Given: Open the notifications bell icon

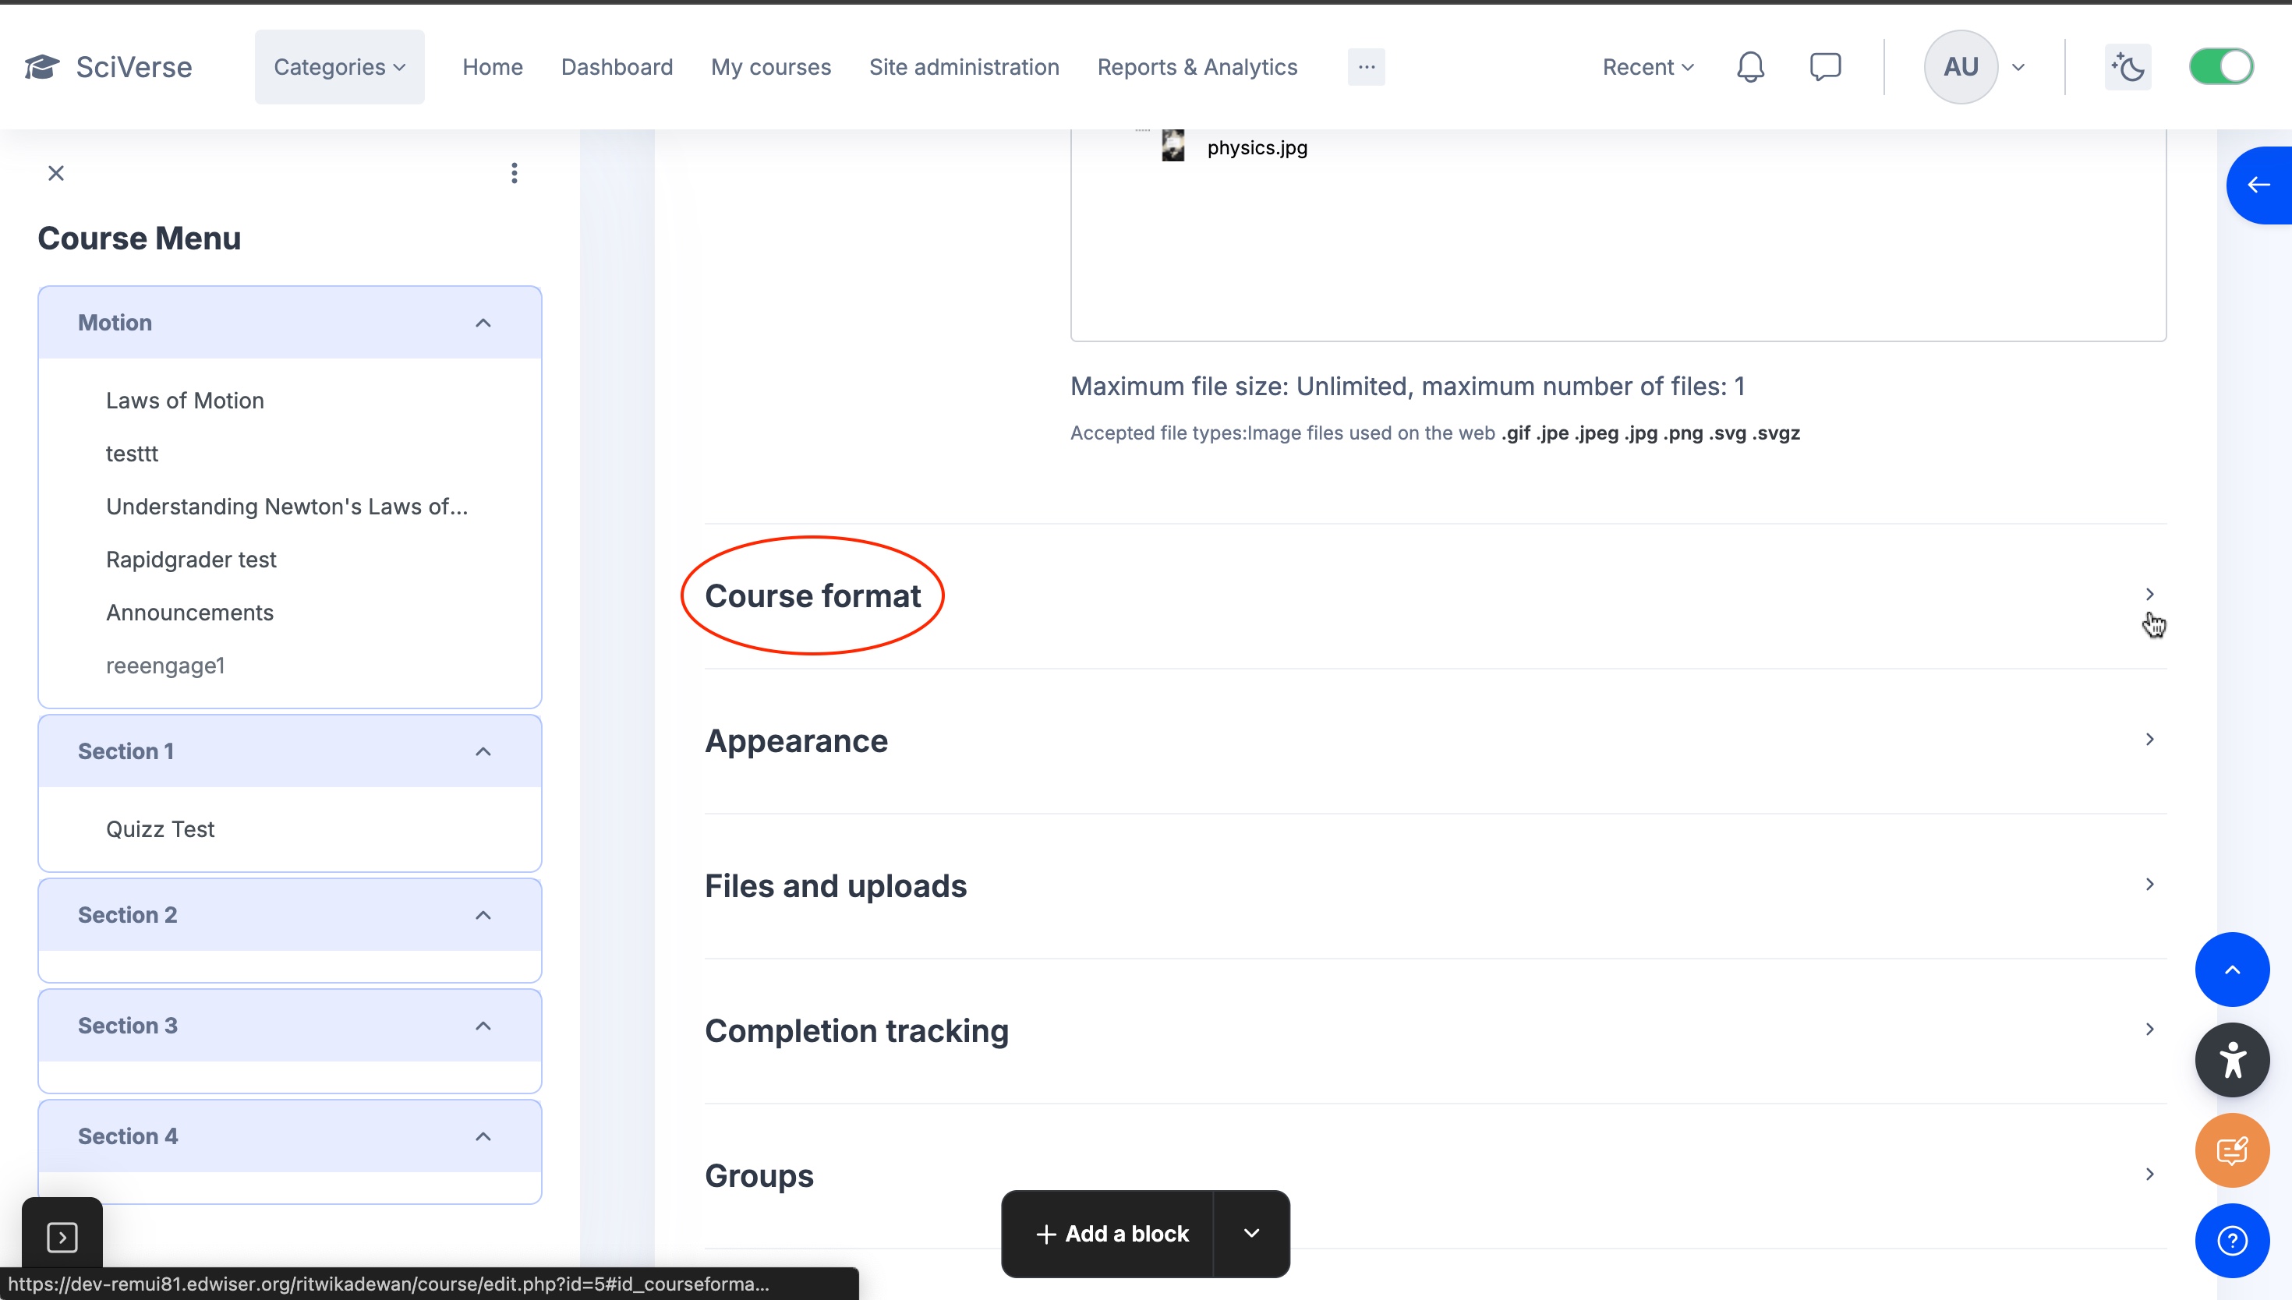Looking at the screenshot, I should tap(1750, 67).
